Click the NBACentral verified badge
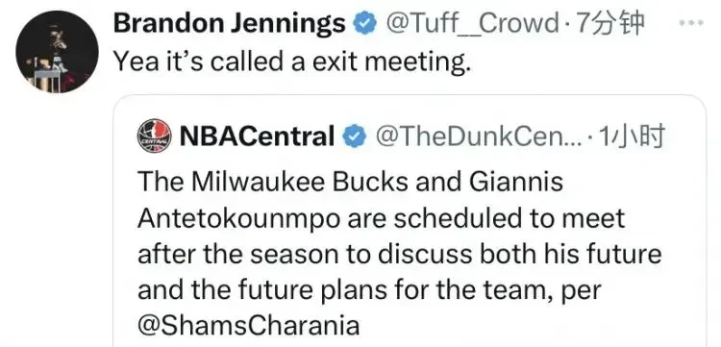Viewport: 721px width, 347px height. click(x=355, y=136)
